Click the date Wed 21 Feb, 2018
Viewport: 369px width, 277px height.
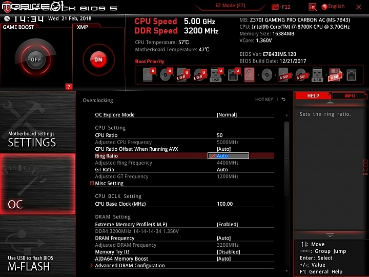70,18
